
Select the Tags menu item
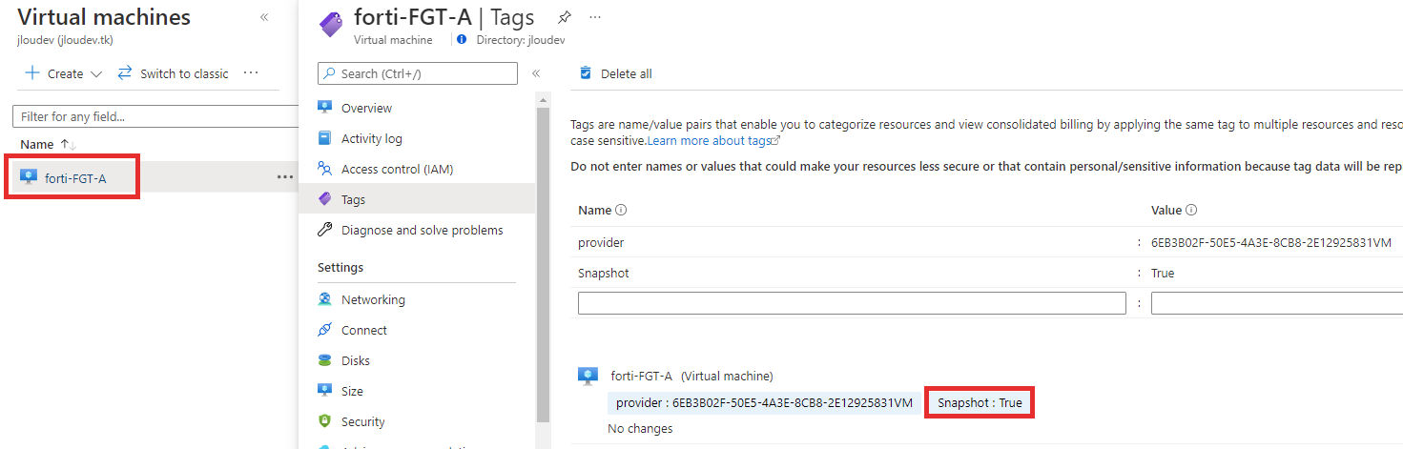pyautogui.click(x=354, y=199)
